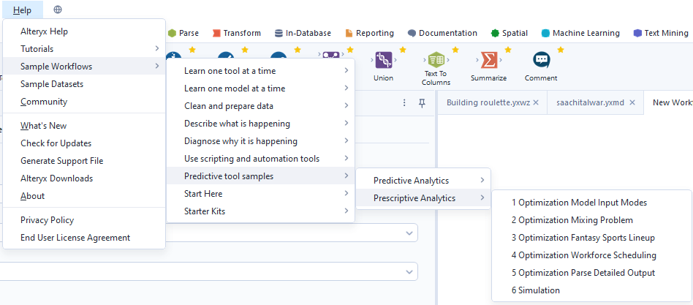
Task: Toggle favorite star on the Summarize tool
Action: click(508, 50)
